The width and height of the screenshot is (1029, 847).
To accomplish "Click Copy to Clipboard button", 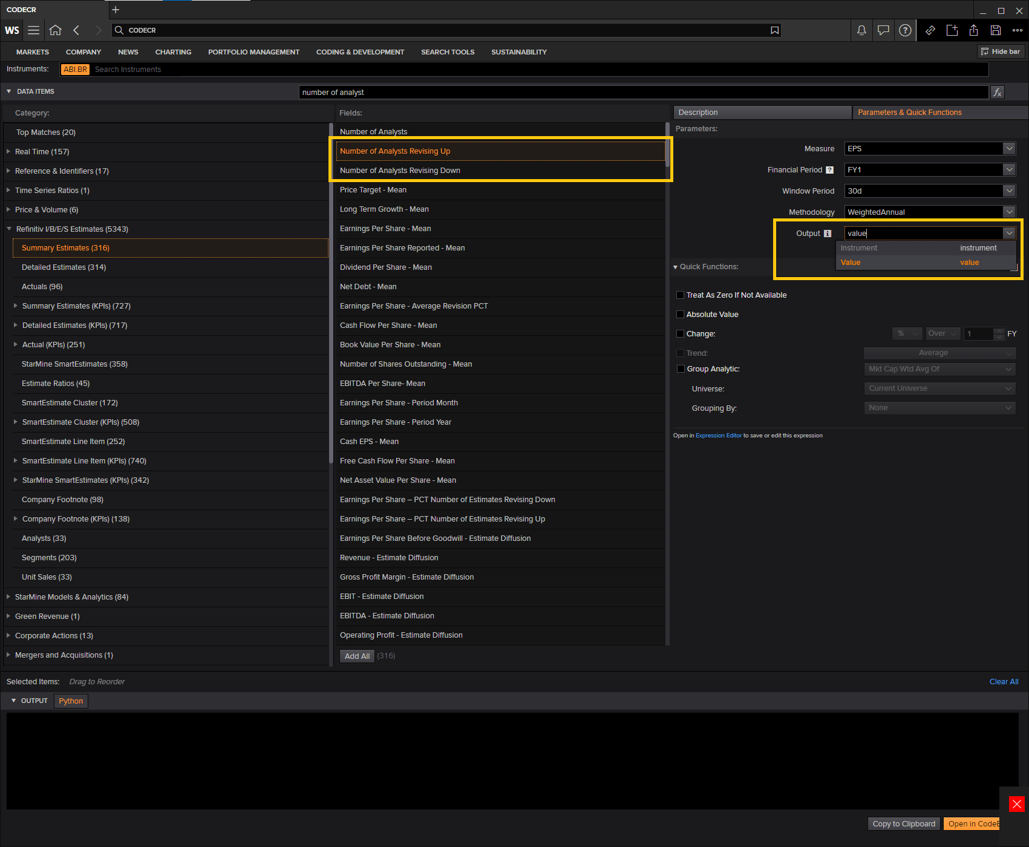I will [904, 824].
